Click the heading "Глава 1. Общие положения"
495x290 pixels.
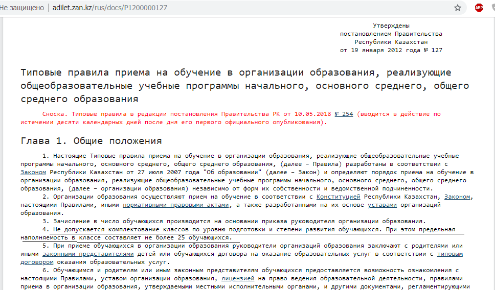[91, 141]
